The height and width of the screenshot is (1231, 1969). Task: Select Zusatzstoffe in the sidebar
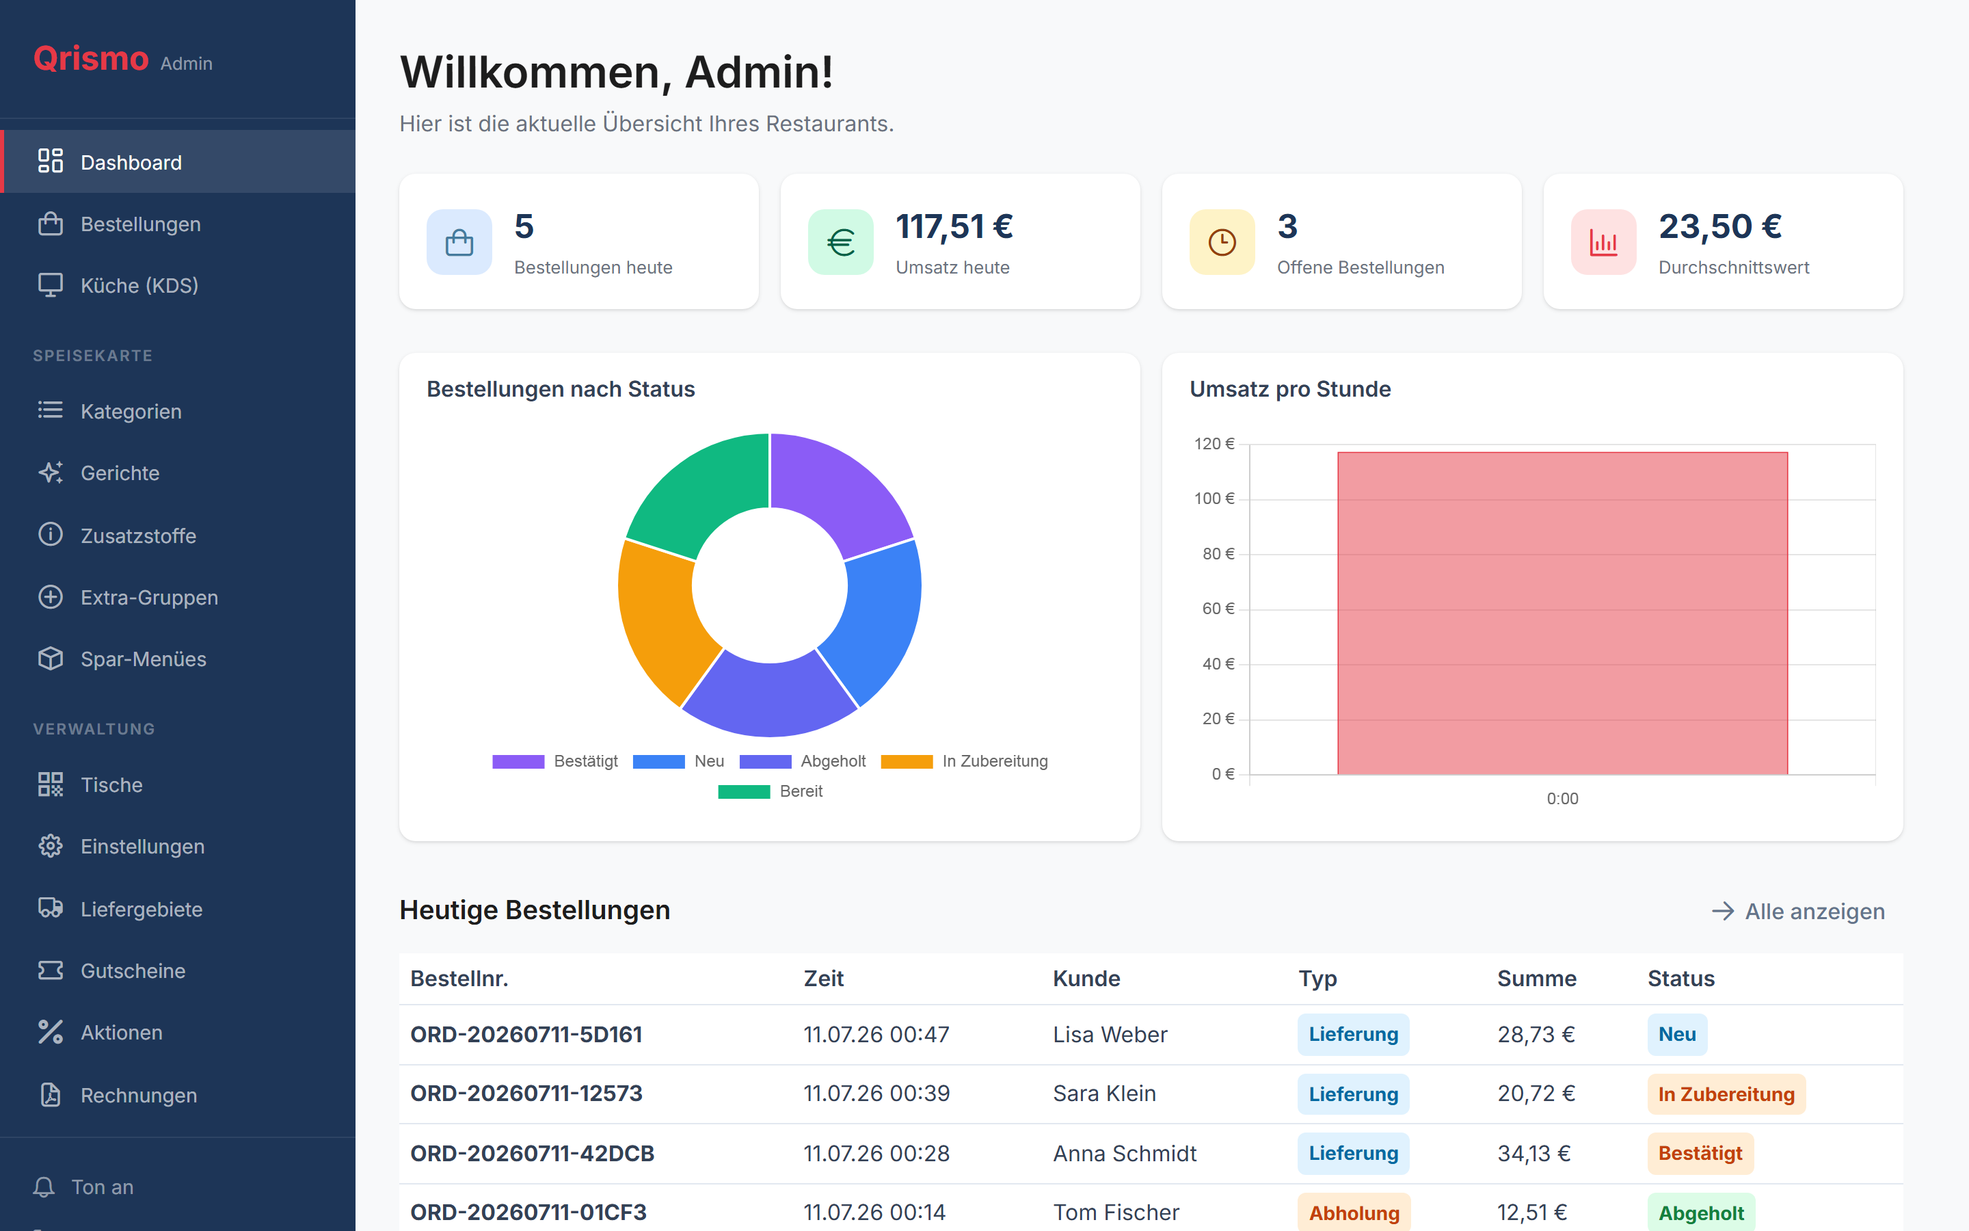coord(177,535)
